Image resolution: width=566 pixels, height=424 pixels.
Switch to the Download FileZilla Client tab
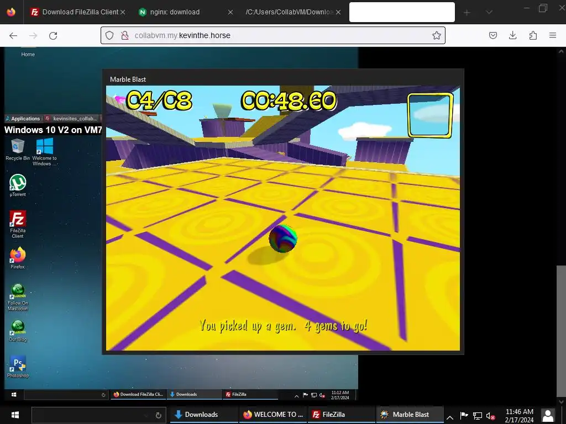[x=77, y=12]
